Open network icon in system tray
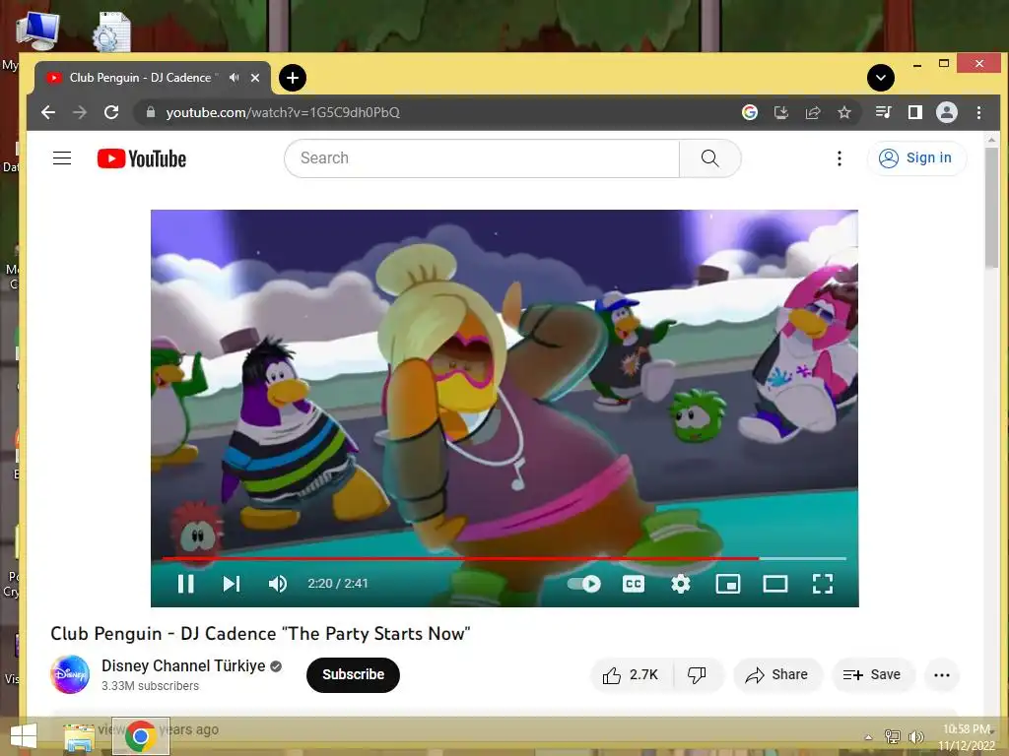The width and height of the screenshot is (1009, 756). pyautogui.click(x=893, y=736)
